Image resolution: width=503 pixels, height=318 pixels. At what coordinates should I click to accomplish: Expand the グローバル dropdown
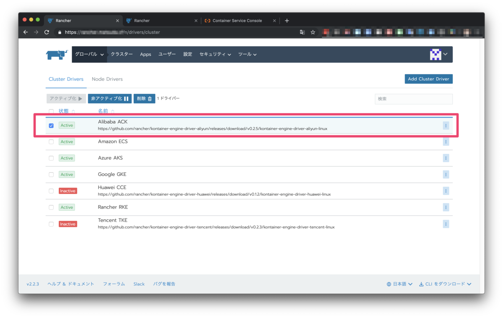[x=89, y=54]
